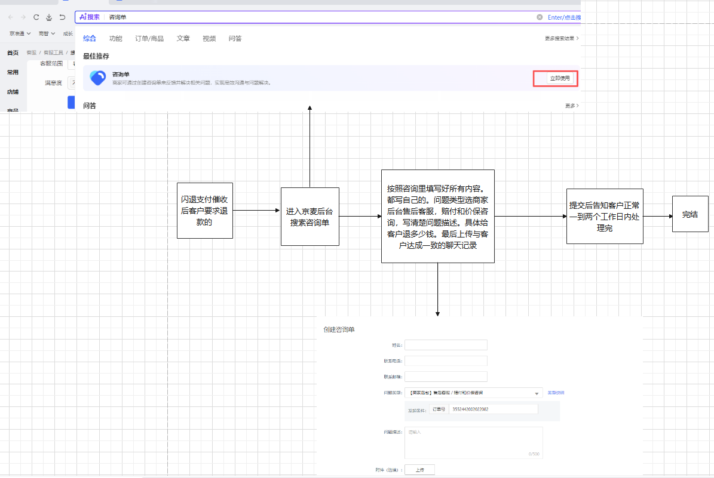The width and height of the screenshot is (714, 478).
Task: Expand 更多搜索结果 chevron link
Action: (562, 38)
